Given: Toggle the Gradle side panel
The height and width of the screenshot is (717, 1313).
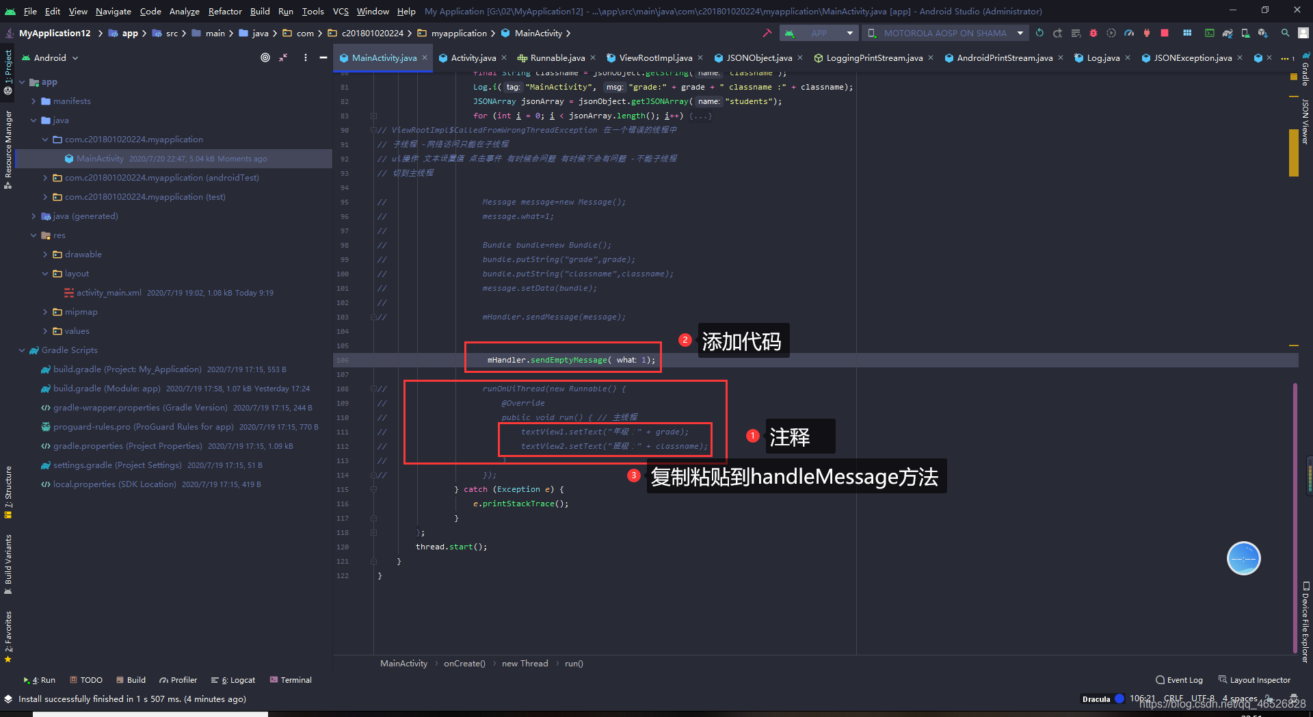Looking at the screenshot, I should pos(1305,69).
